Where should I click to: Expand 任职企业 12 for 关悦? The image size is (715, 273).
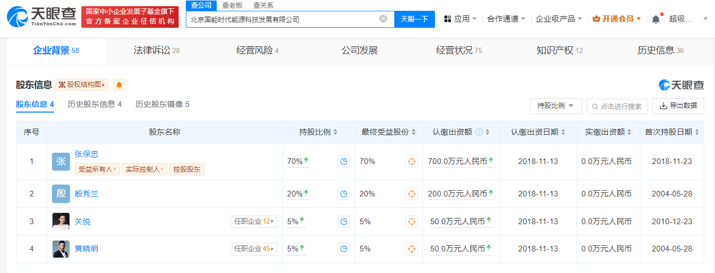tap(254, 222)
